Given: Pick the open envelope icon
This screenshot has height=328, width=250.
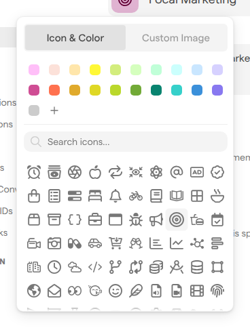Looking at the screenshot, I should (x=54, y=291).
